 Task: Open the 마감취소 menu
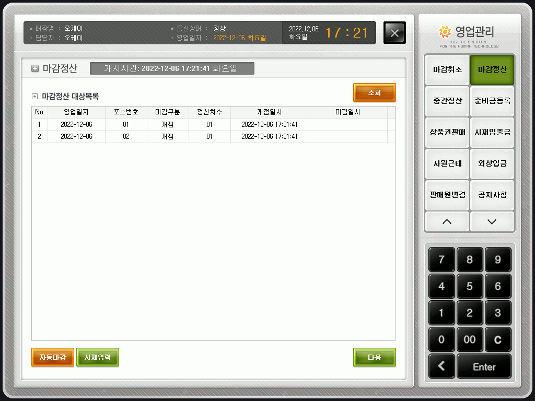[x=447, y=69]
